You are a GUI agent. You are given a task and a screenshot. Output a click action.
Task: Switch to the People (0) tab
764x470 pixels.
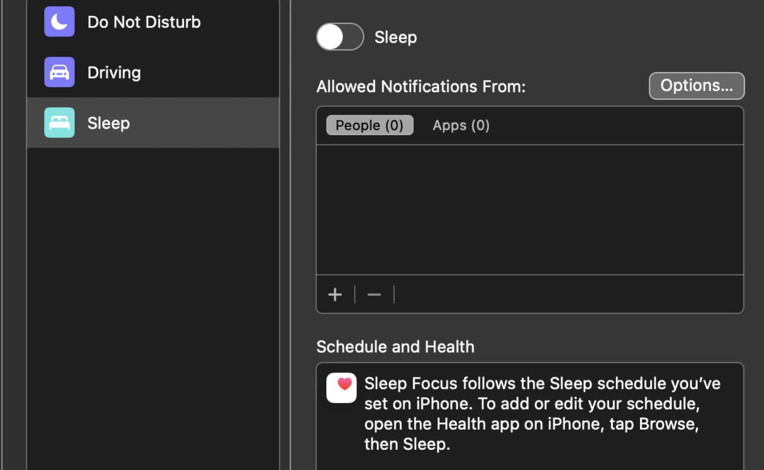[x=369, y=125]
